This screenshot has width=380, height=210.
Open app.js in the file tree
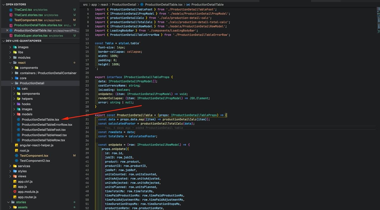(x=22, y=187)
